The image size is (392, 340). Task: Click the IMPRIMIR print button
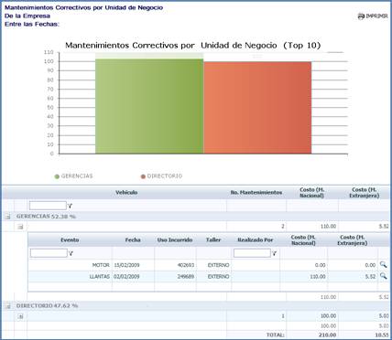(x=373, y=16)
